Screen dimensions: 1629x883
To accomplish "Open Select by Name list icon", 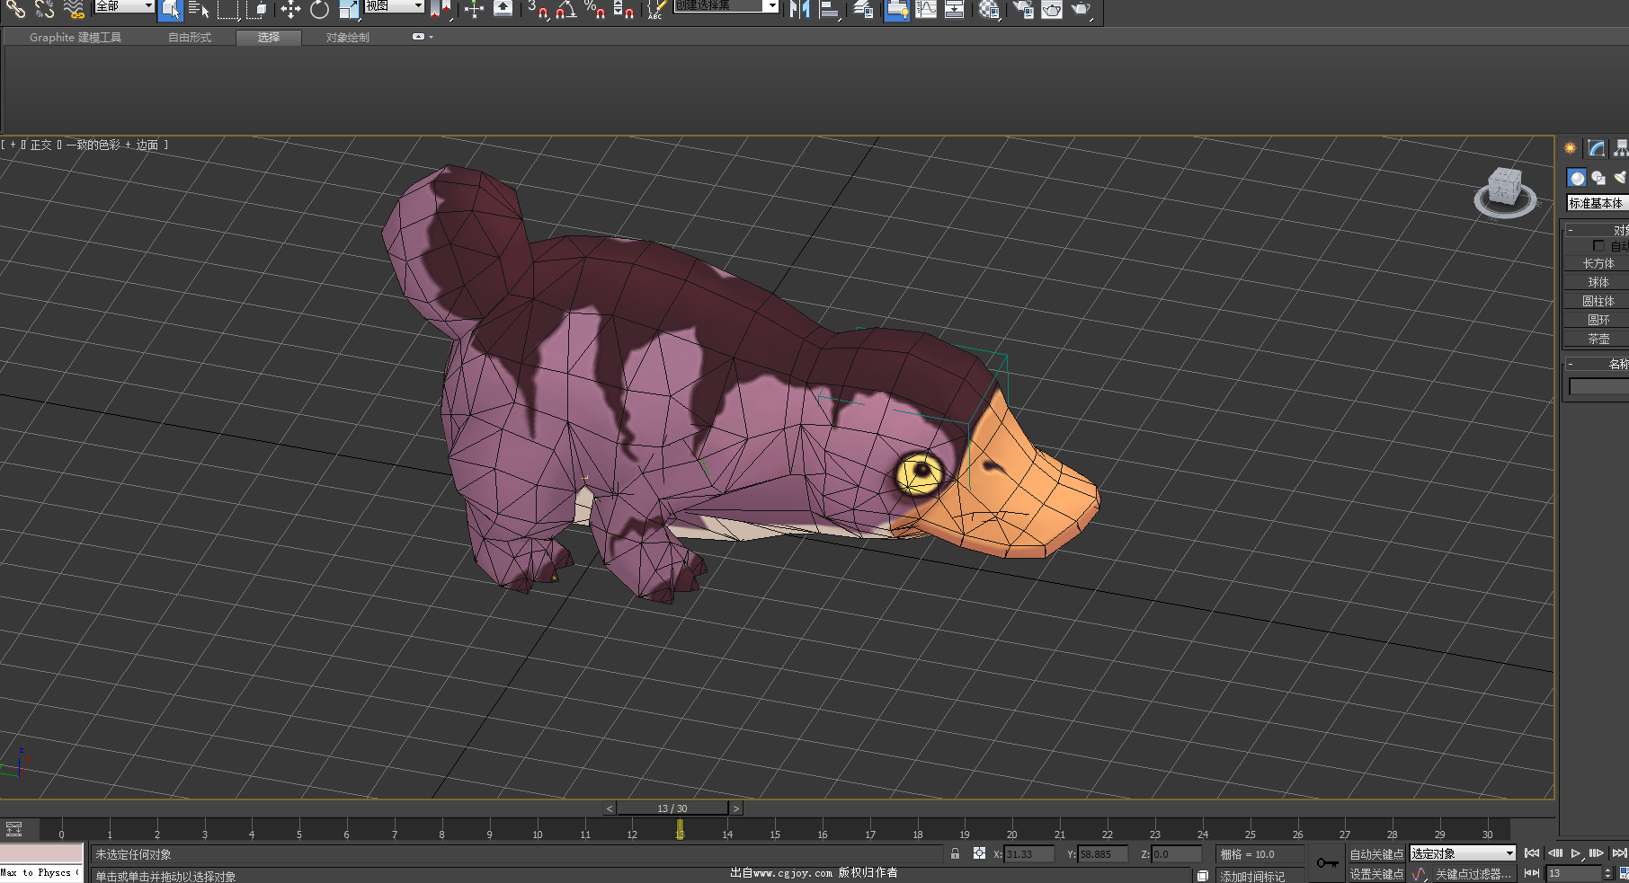I will click(199, 9).
